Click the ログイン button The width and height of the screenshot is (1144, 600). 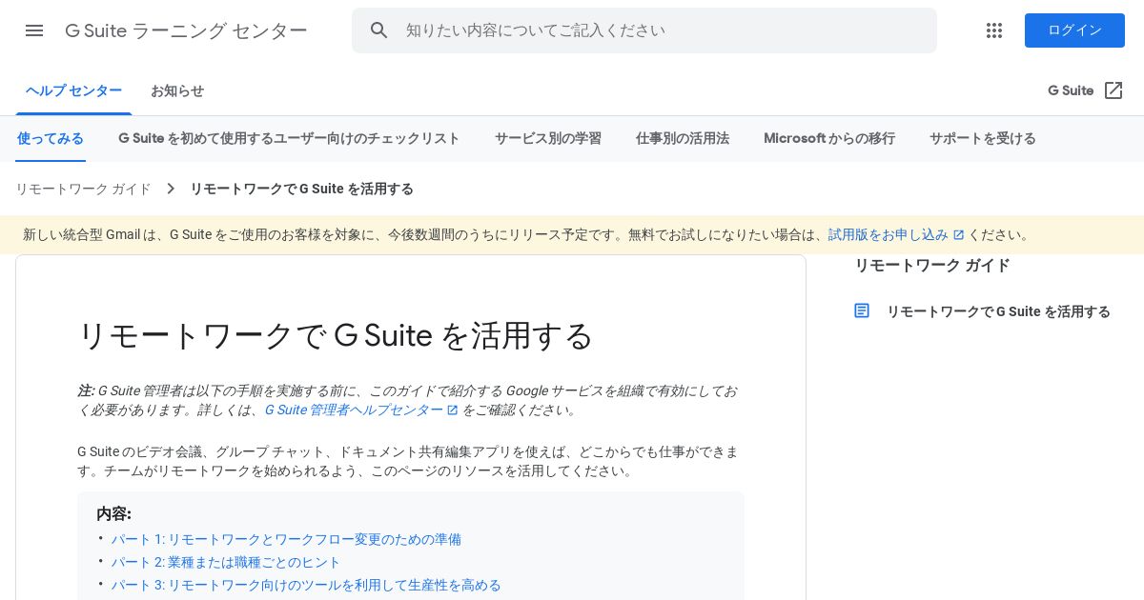(x=1074, y=30)
